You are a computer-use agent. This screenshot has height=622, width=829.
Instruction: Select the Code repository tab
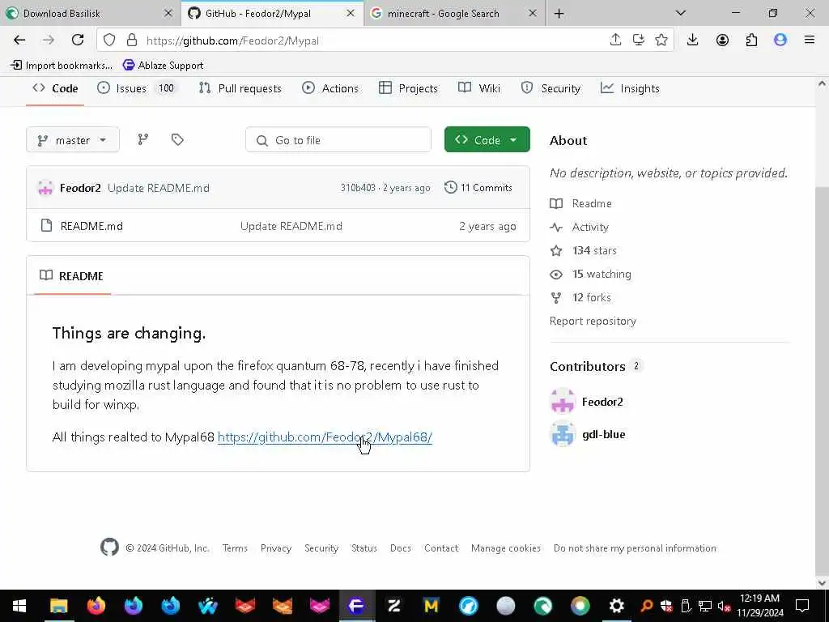tap(55, 88)
